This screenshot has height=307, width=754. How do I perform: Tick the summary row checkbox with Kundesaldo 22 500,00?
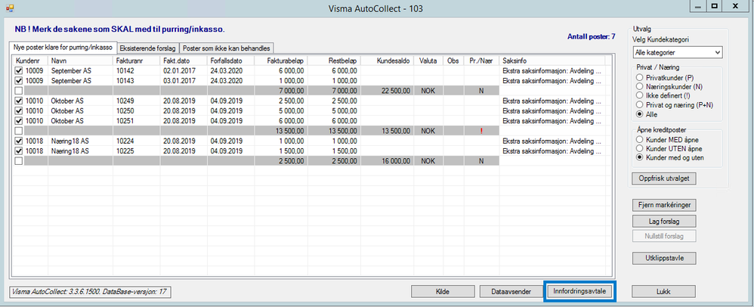pos(19,91)
